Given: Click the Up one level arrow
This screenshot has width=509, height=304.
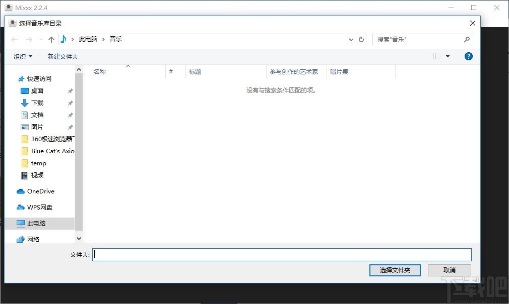Looking at the screenshot, I should coord(51,39).
